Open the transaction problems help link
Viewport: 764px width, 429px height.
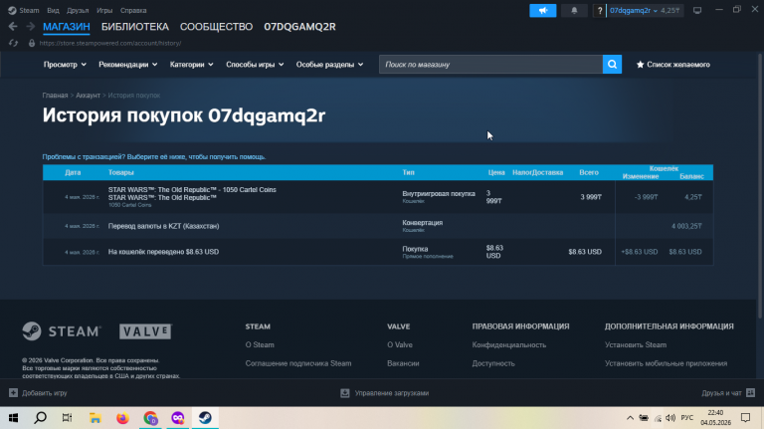[154, 157]
